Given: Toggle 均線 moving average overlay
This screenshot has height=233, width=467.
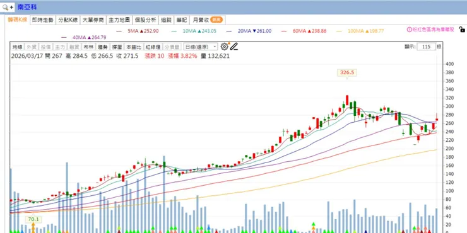Looking at the screenshot, I should 17,47.
